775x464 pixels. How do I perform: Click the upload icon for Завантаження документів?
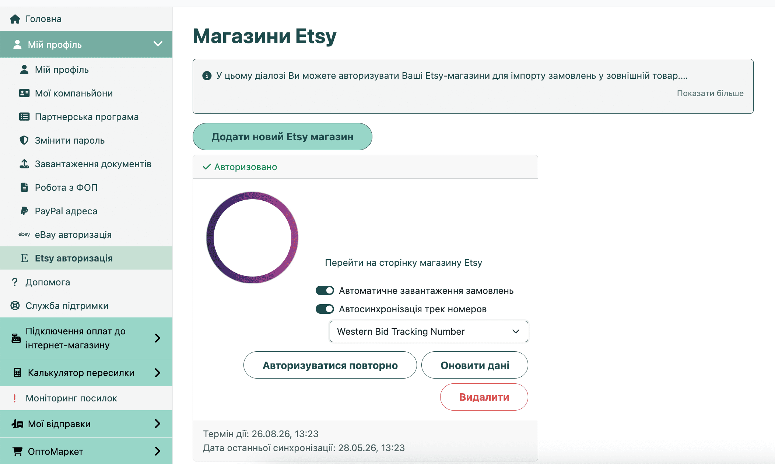[24, 164]
